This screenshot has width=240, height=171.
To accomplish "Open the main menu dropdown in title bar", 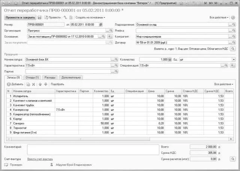I will click(x=9, y=3).
